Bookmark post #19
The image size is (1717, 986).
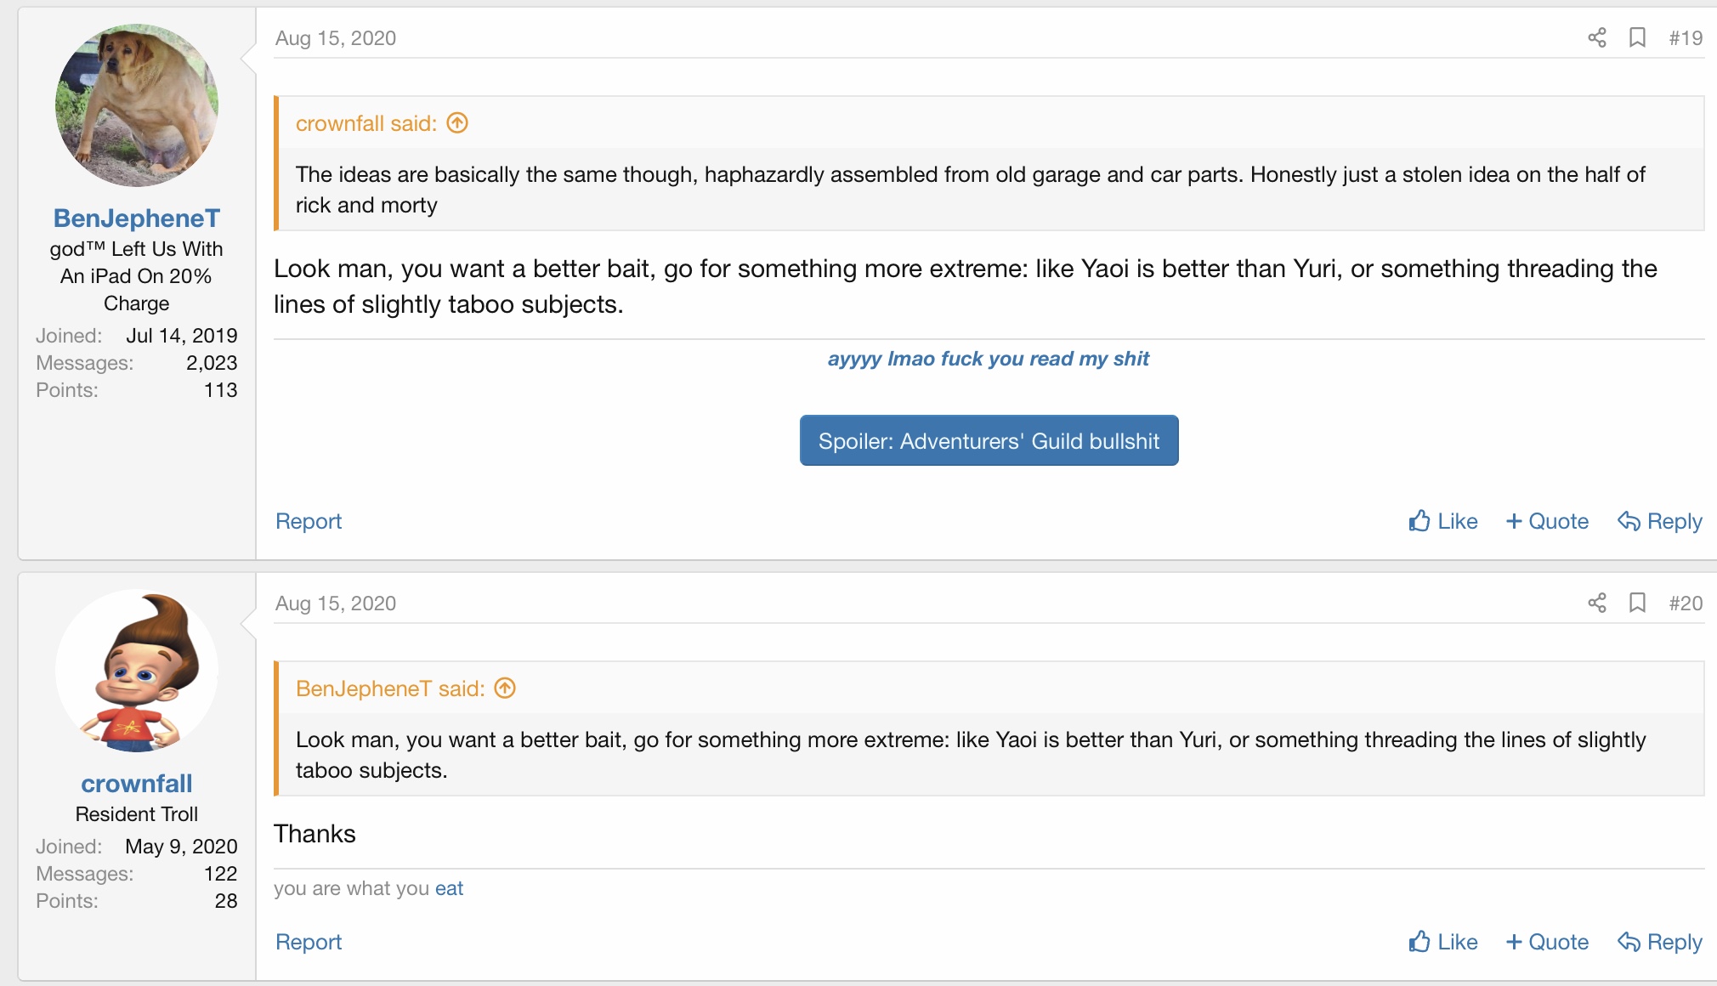pyautogui.click(x=1637, y=38)
